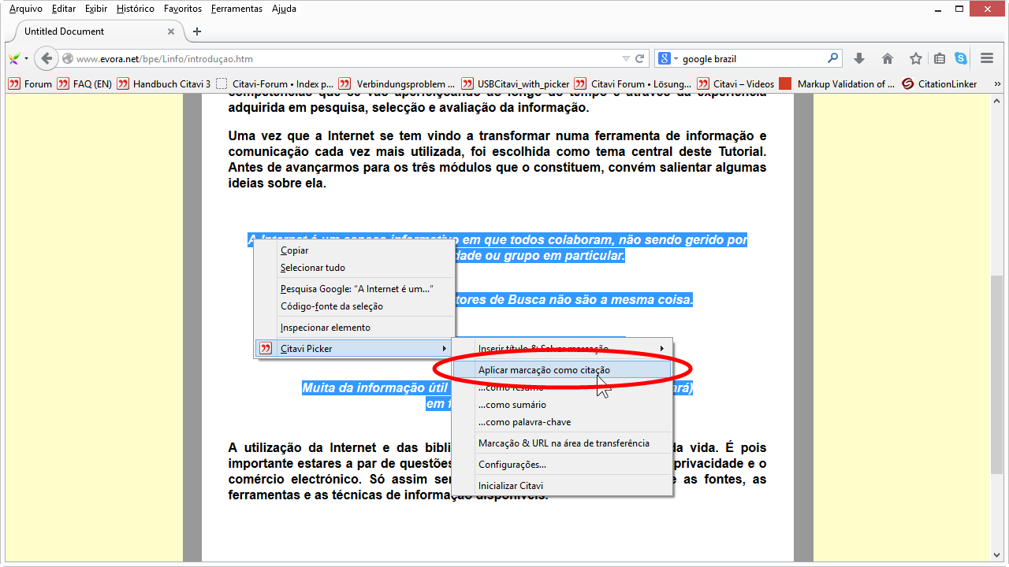Open Markup Validation bookmark
Viewport: 1009px width, 567px height.
click(837, 83)
